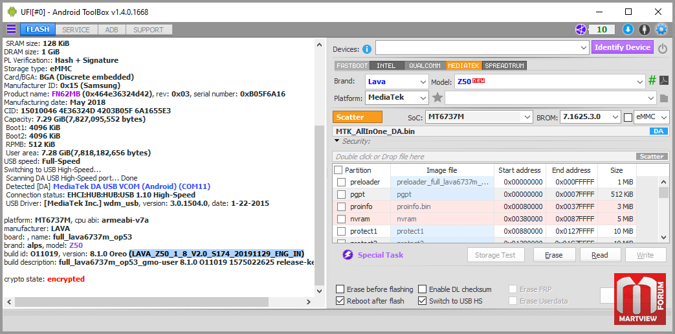Click the gray Scatter label in file drop bar

652,157
